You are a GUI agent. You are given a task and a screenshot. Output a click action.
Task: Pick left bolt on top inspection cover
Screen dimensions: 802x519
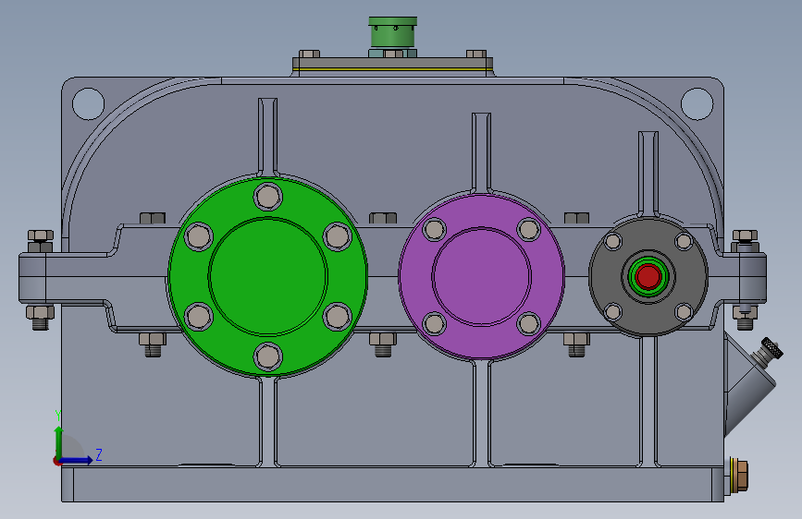(310, 54)
